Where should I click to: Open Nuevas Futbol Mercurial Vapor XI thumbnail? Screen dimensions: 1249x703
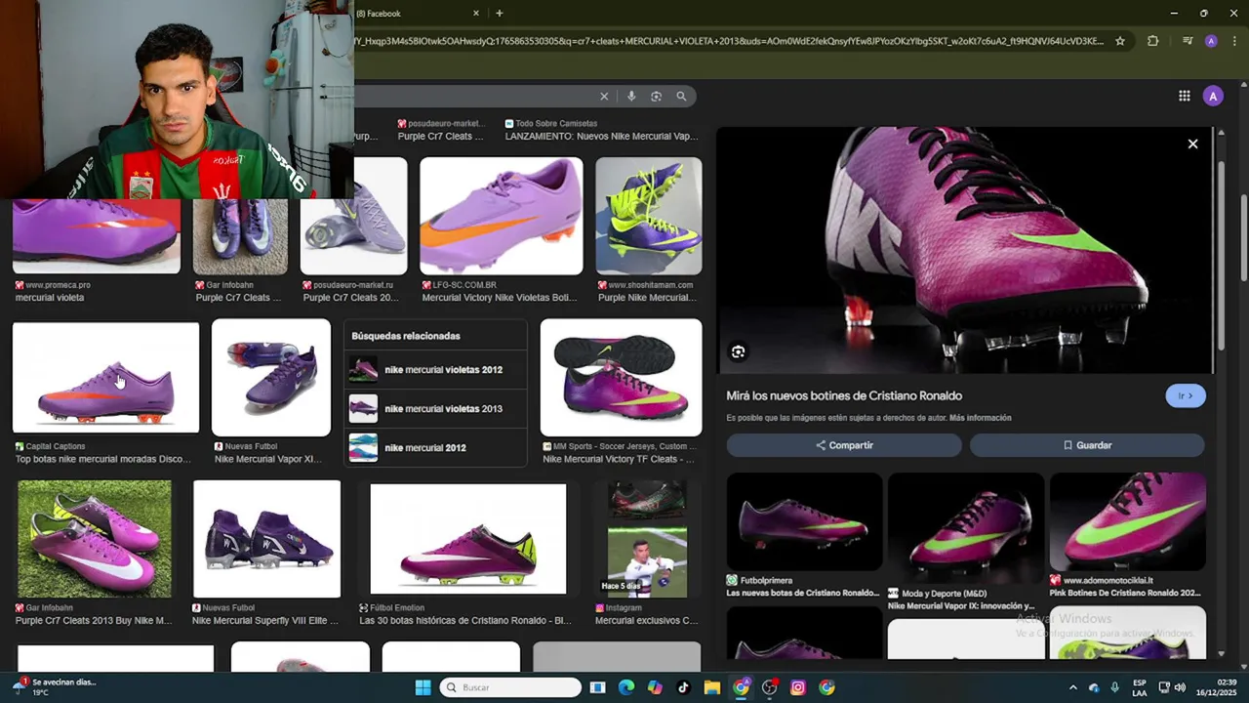pyautogui.click(x=271, y=378)
